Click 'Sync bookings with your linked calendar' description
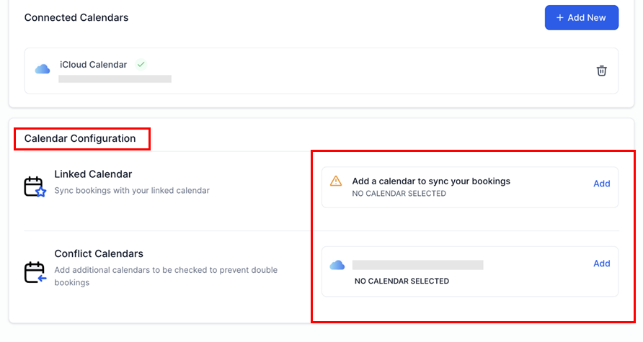Viewport: 643px width, 342px height. (132, 191)
